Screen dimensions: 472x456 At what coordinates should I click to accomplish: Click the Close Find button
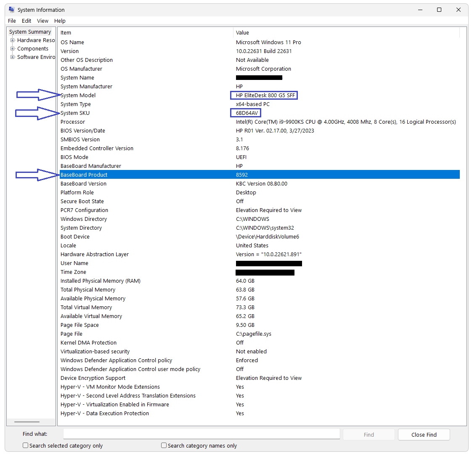click(424, 434)
